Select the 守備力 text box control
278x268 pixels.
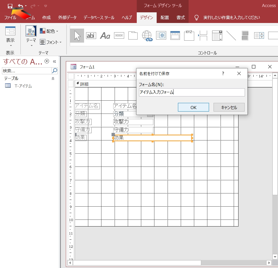(133, 130)
